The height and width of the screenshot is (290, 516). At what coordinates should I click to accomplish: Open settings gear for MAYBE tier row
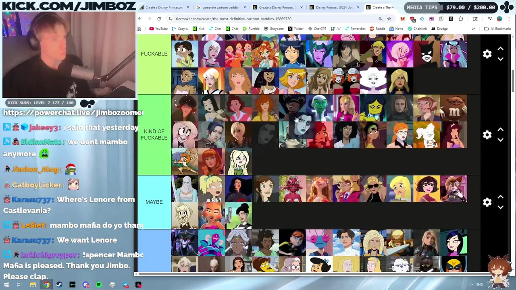[x=487, y=202]
